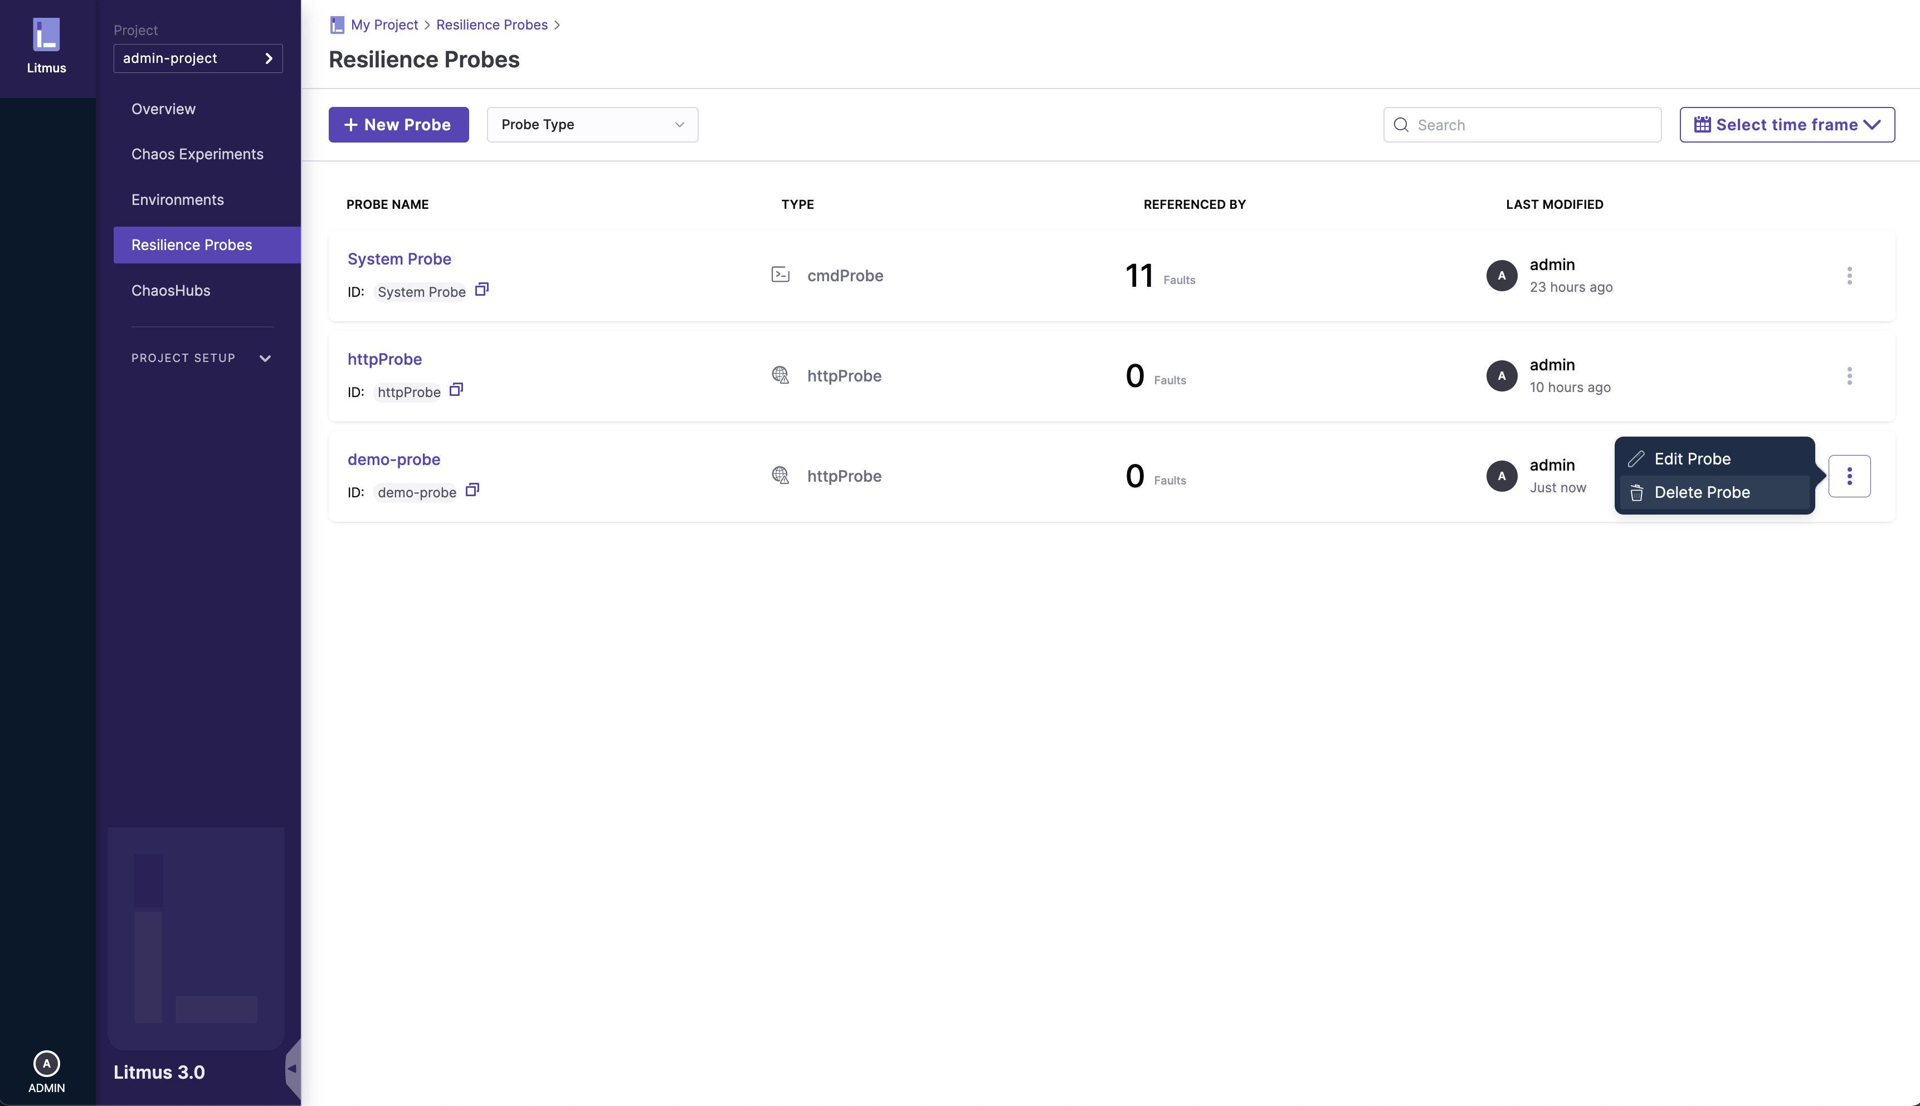Copy the demo-probe ID icon

click(x=472, y=490)
